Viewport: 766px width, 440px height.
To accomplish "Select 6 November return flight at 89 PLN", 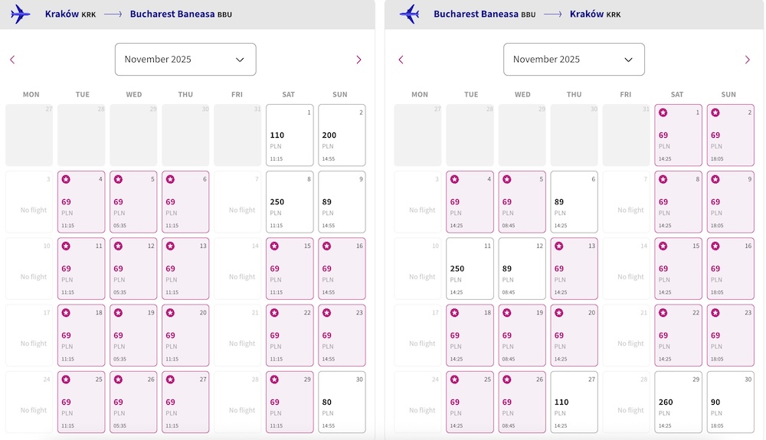I will click(x=574, y=201).
